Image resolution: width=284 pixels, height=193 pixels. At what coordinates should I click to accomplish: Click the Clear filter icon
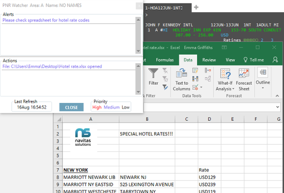(165, 71)
